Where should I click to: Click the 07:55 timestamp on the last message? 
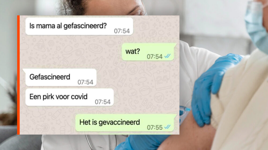pos(155,127)
